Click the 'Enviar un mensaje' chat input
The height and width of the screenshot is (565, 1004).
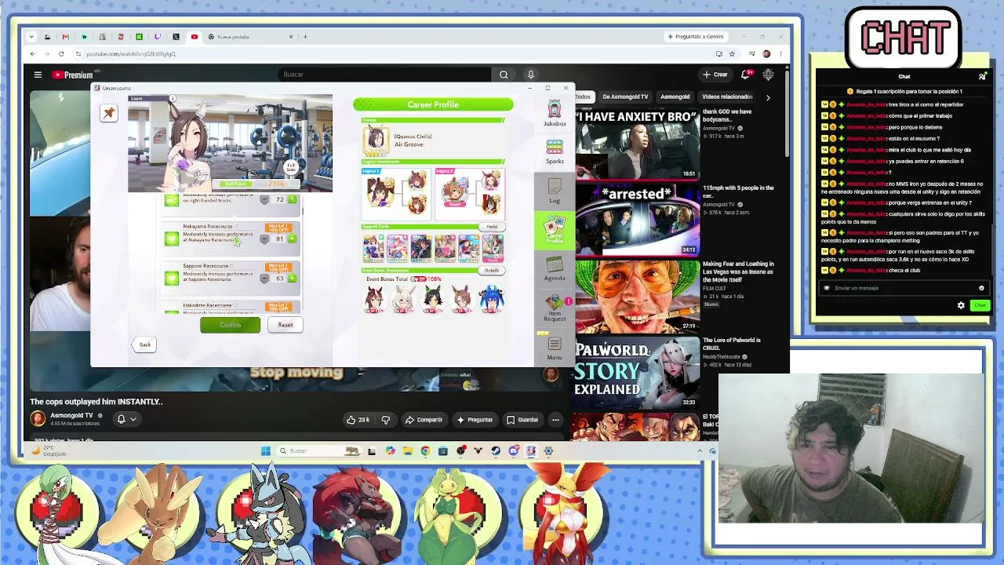[x=904, y=288]
